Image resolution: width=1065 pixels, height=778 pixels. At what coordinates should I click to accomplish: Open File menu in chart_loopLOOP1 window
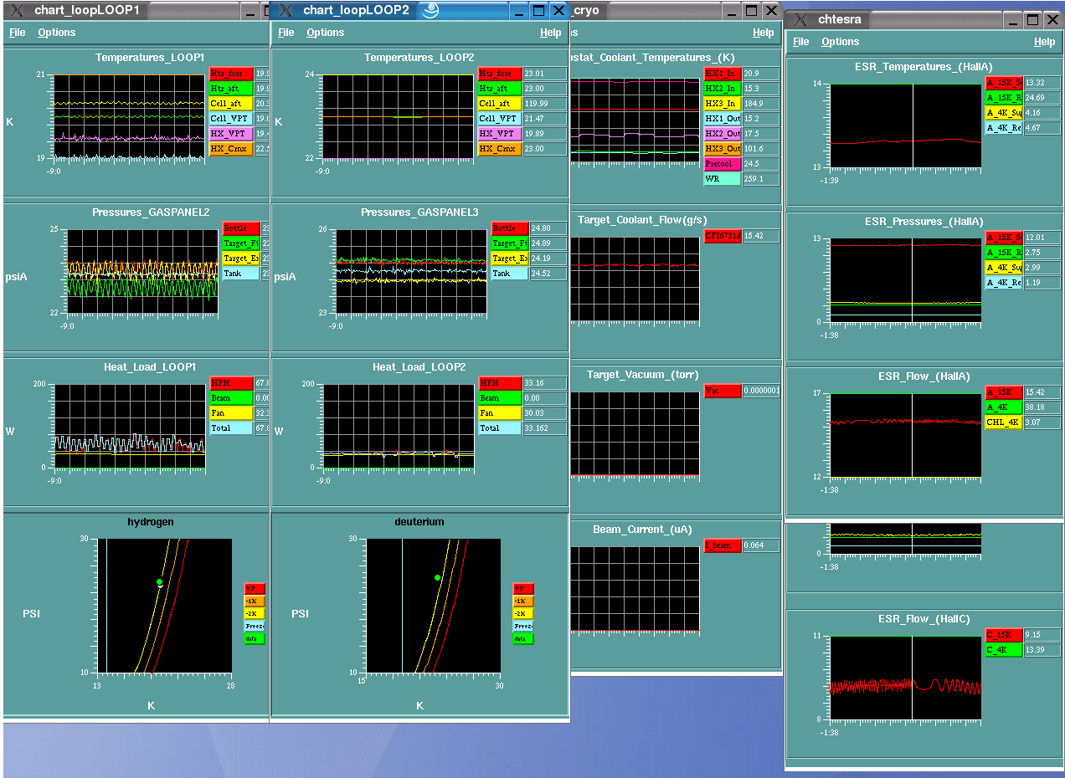pyautogui.click(x=18, y=33)
